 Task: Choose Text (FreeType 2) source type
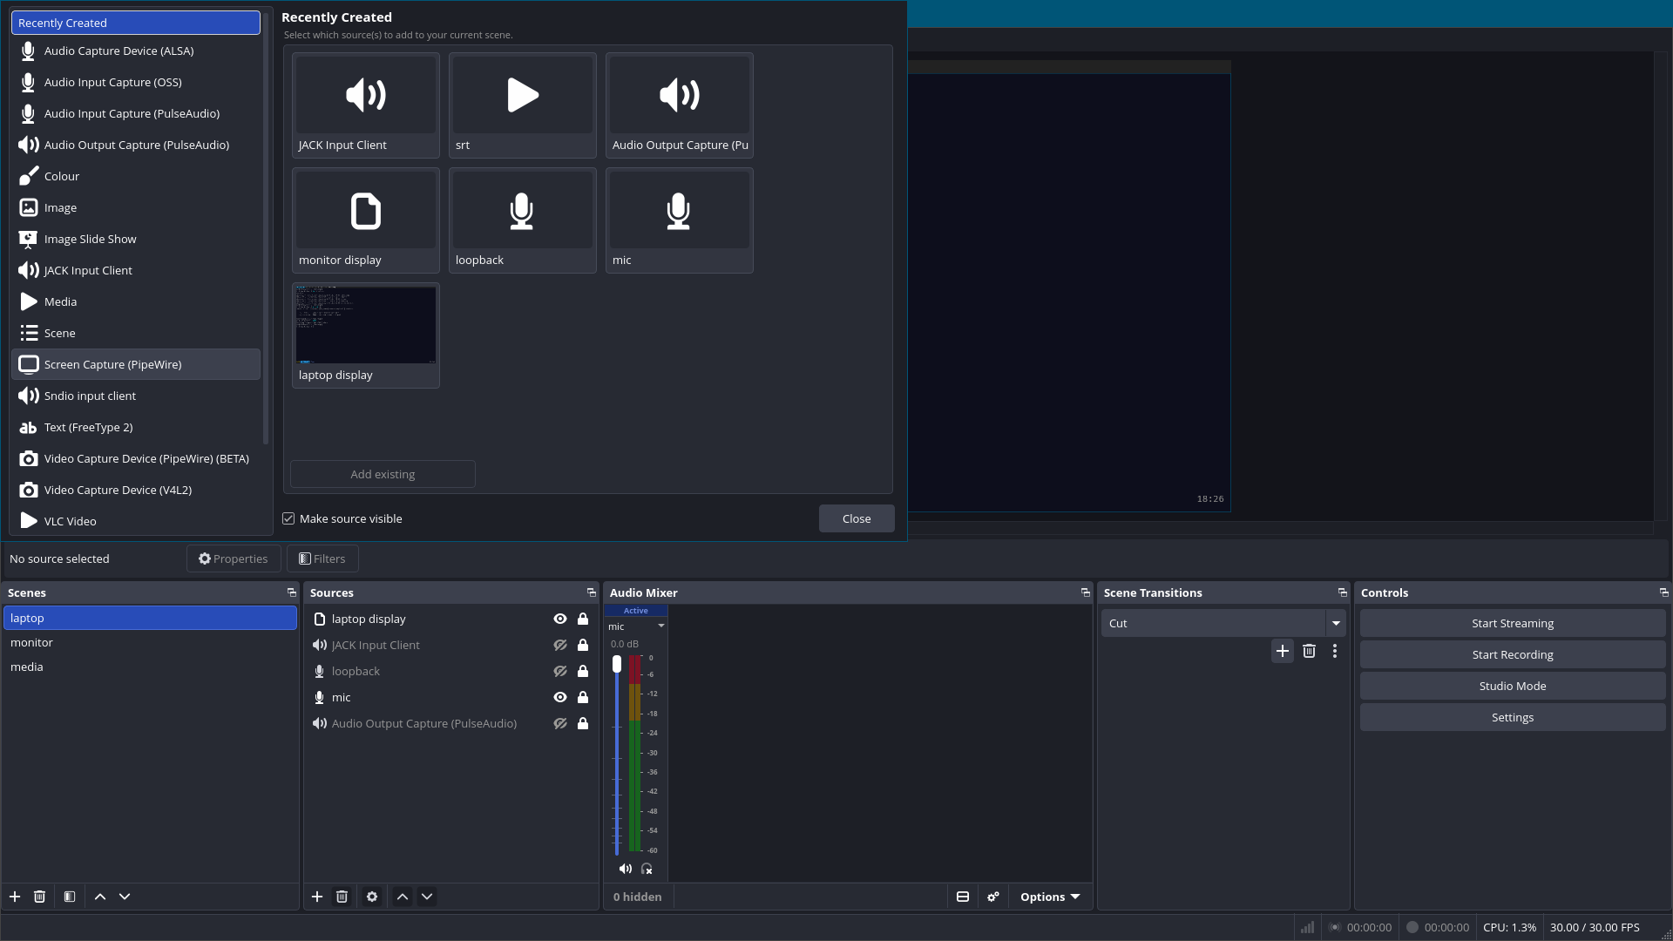136,427
